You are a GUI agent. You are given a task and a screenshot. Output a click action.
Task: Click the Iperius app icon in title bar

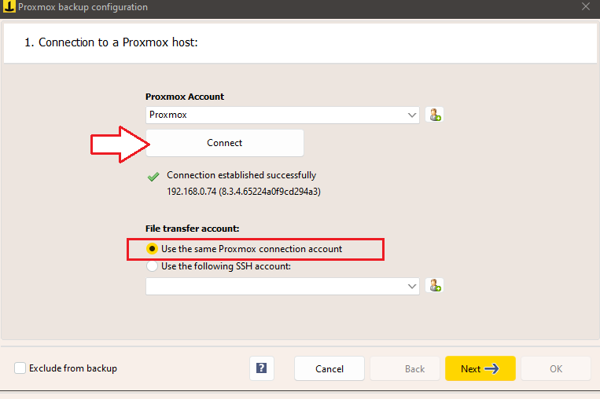(x=9, y=7)
